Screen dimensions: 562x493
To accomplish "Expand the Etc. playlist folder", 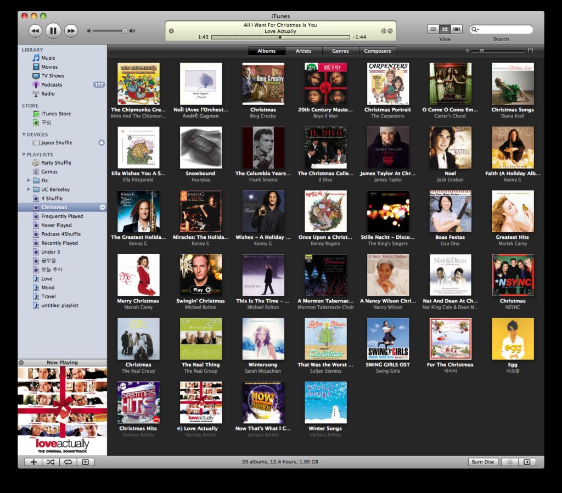I will (29, 181).
